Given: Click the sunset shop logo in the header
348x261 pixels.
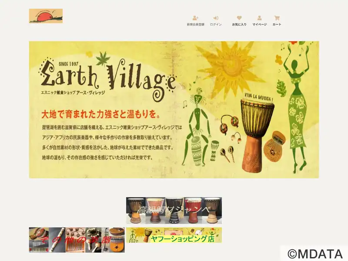Looking at the screenshot, I should (46, 16).
